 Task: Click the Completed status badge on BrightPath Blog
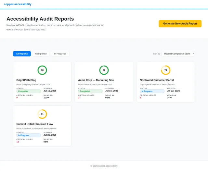pyautogui.click(x=29, y=91)
